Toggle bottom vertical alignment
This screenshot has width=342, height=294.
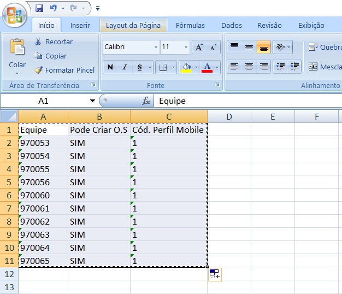click(263, 47)
